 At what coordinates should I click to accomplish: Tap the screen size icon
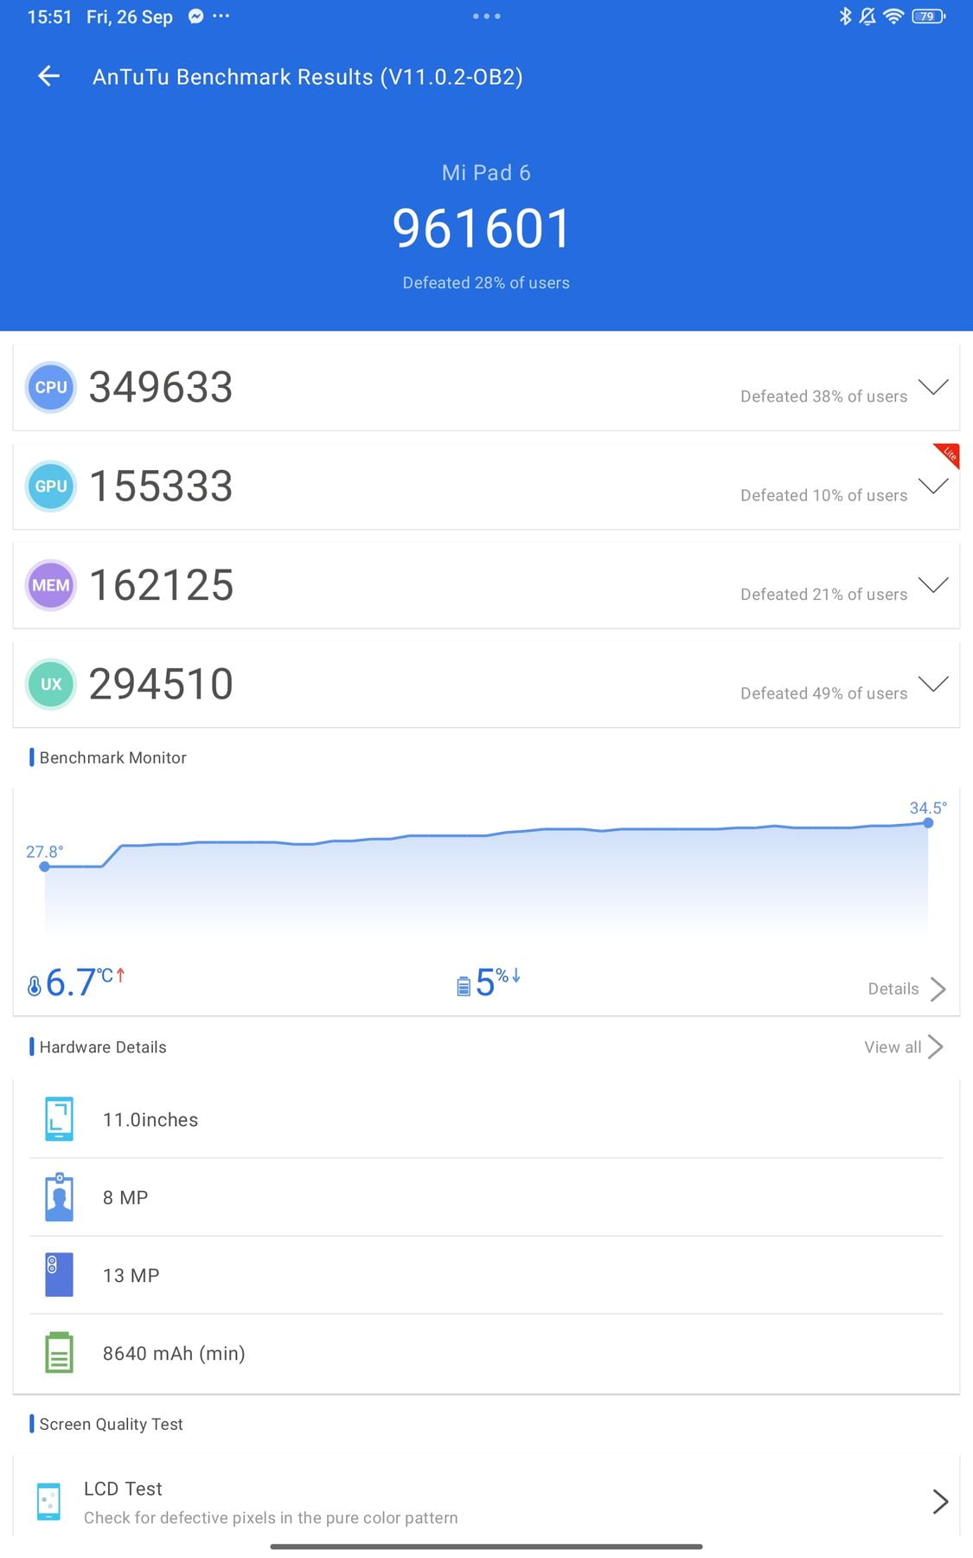pos(59,1119)
